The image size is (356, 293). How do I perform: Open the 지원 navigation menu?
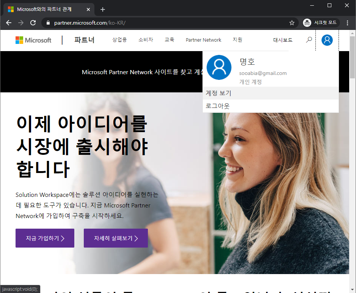[237, 40]
